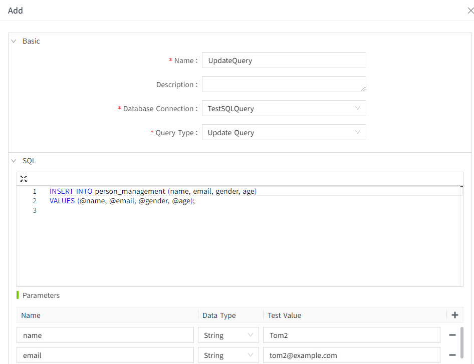This screenshot has height=364, width=474.
Task: Click the Name input field with UpdateQuery
Action: click(284, 60)
